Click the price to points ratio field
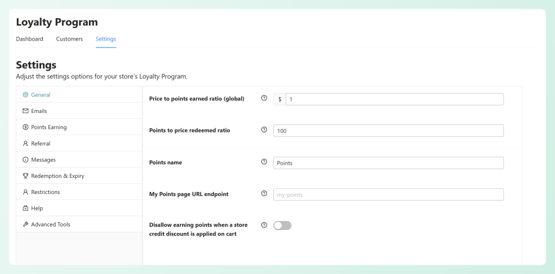This screenshot has height=274, width=555. tap(394, 99)
